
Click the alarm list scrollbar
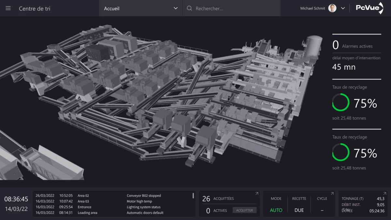click(193, 196)
